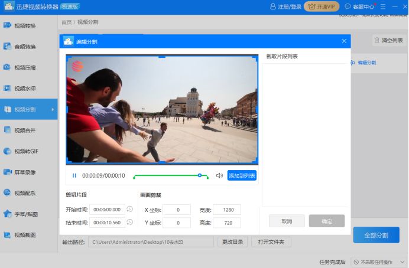Click the 视频配乐 sidebar icon
Image resolution: width=409 pixels, height=268 pixels.
tap(7, 192)
